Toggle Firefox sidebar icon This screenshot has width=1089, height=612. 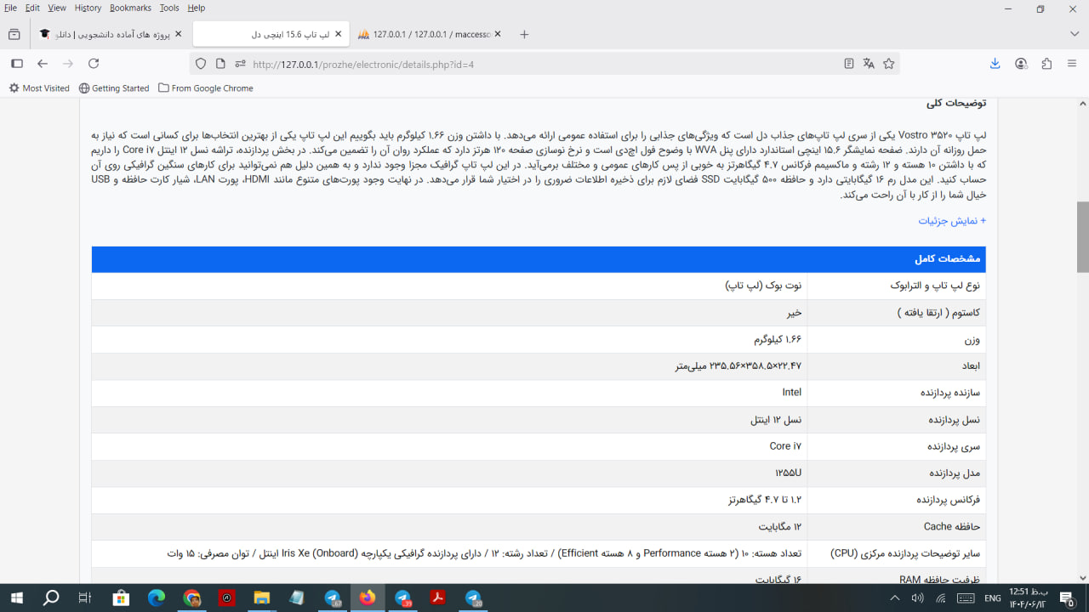click(x=16, y=64)
